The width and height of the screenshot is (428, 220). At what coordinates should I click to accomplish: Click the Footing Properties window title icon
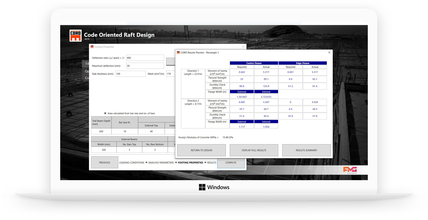tap(92, 47)
